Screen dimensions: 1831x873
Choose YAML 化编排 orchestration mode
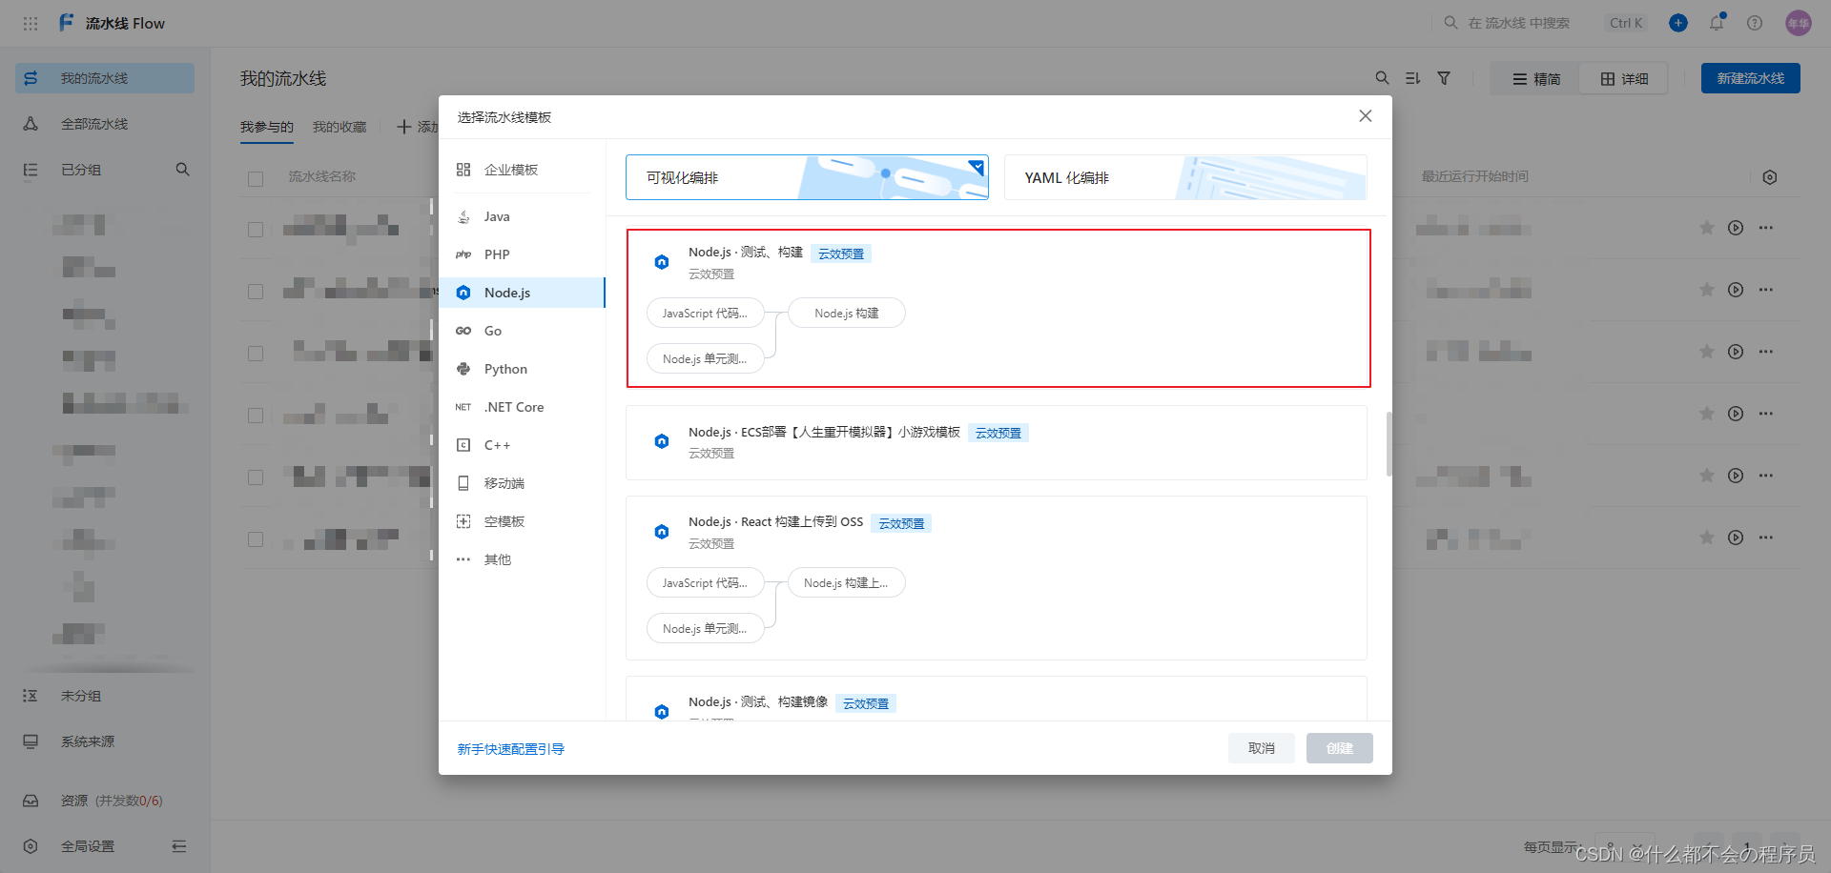1185,177
